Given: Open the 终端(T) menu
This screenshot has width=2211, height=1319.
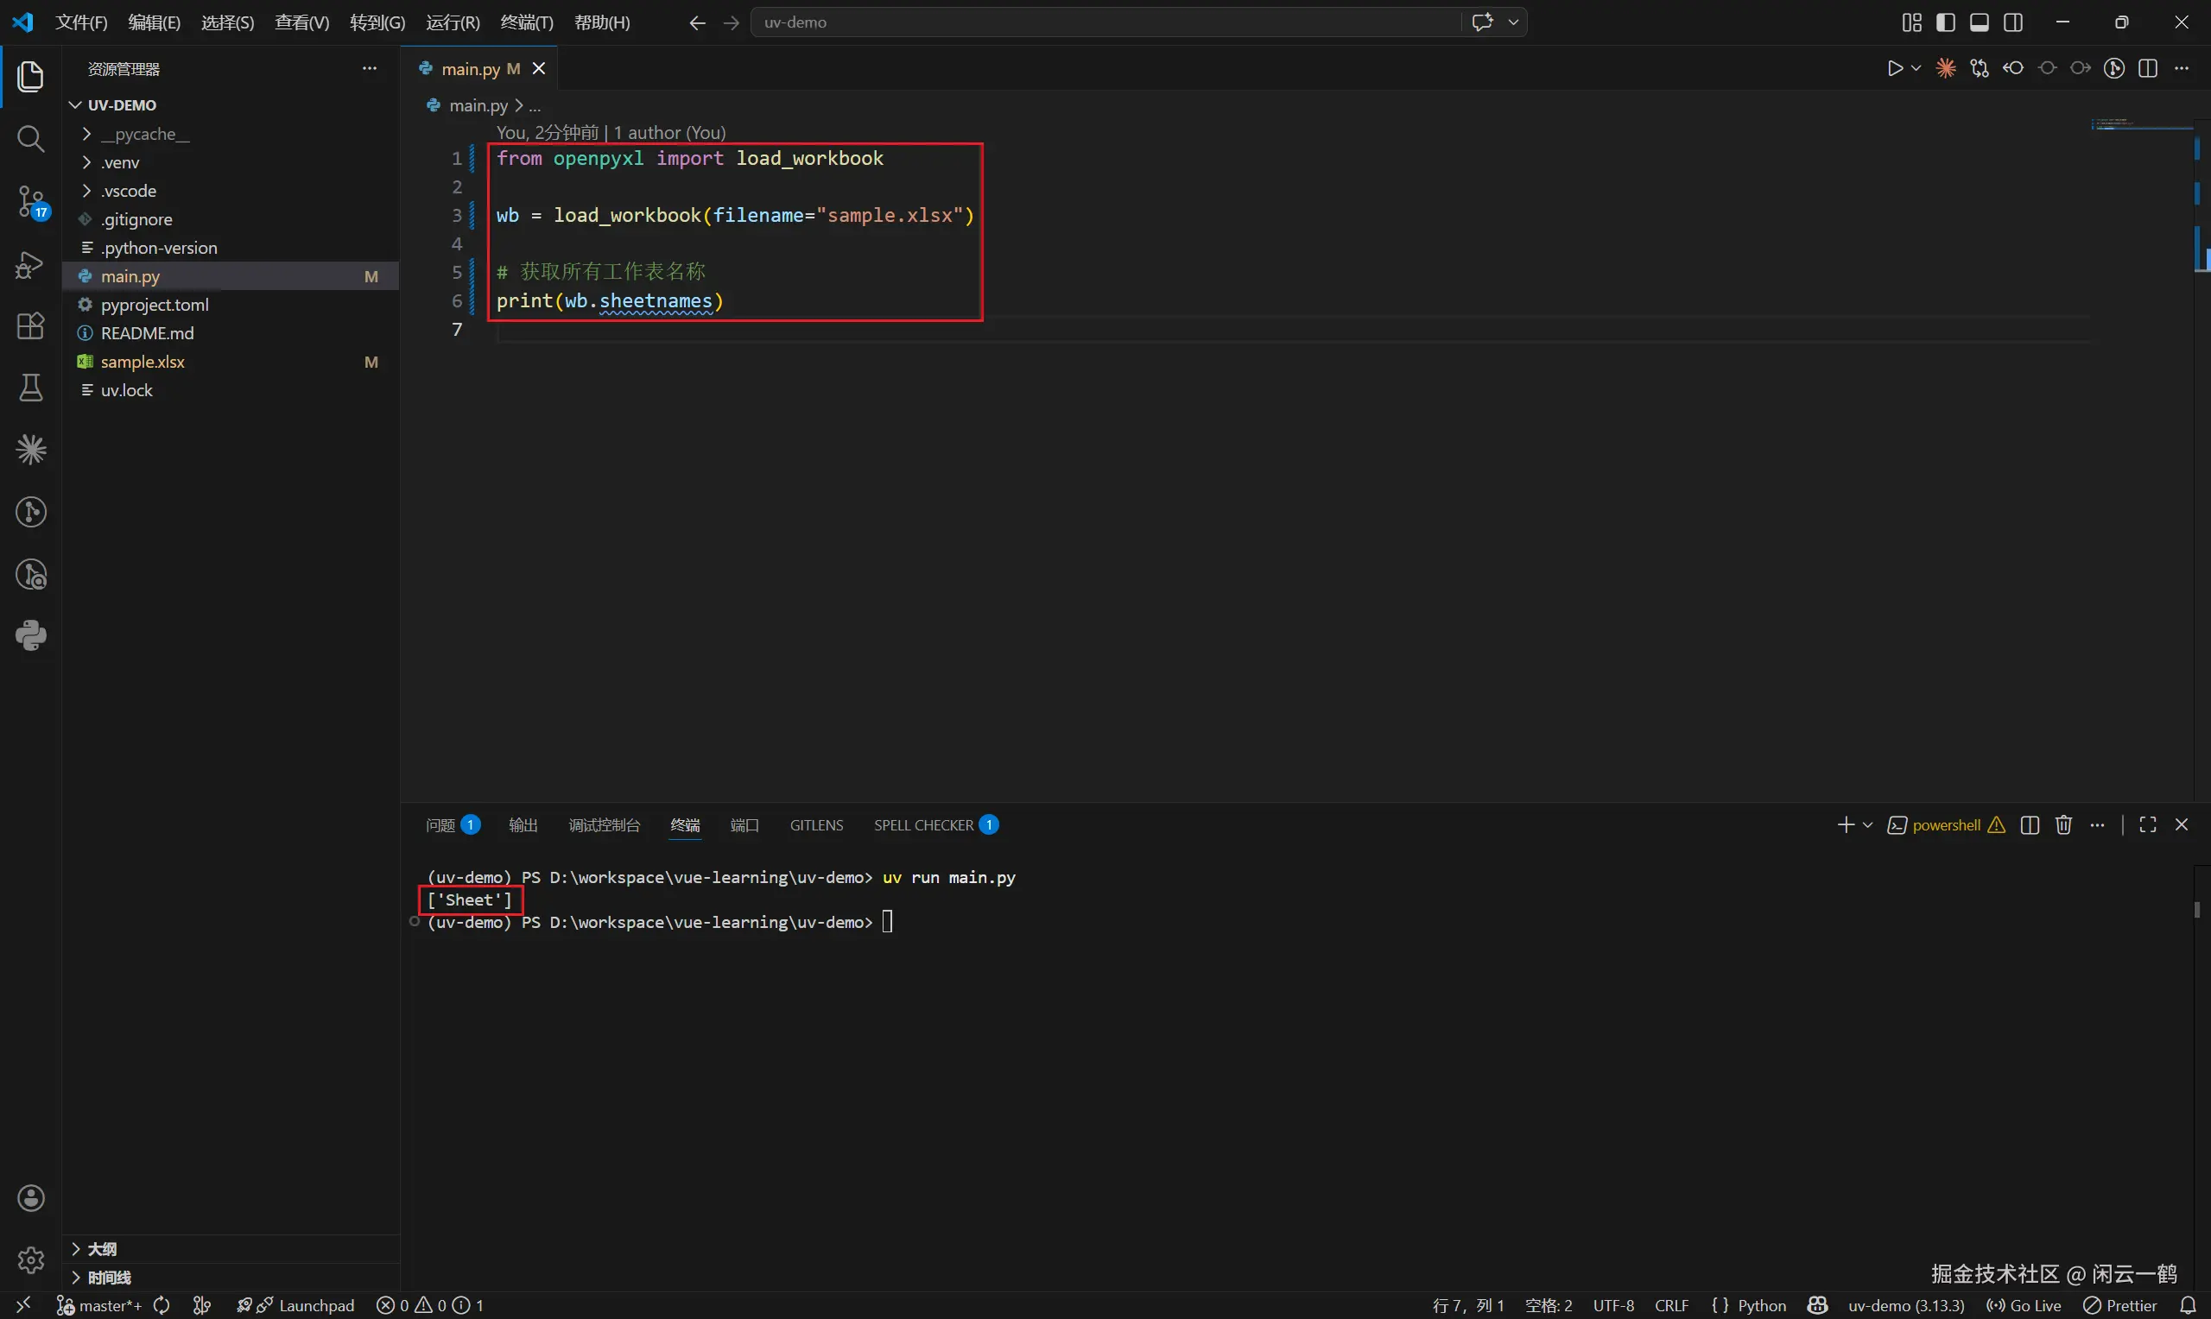Looking at the screenshot, I should pyautogui.click(x=526, y=22).
